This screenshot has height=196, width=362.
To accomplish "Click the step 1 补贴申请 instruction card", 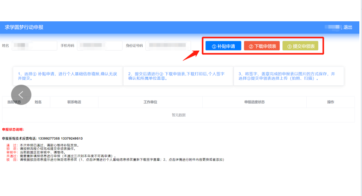I will pos(67,76).
